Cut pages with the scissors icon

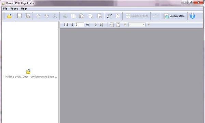pos(65,16)
